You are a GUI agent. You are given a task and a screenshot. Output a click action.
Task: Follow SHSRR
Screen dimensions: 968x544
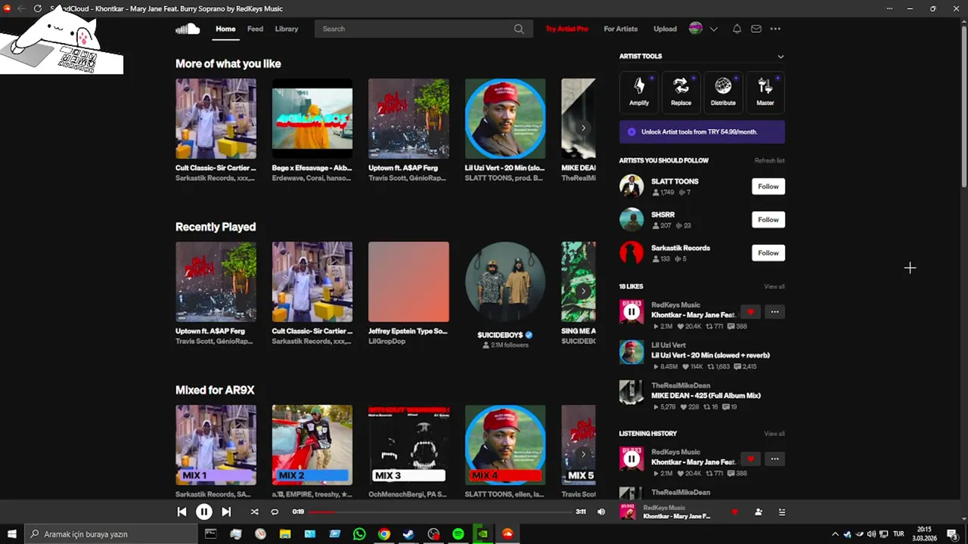click(768, 220)
